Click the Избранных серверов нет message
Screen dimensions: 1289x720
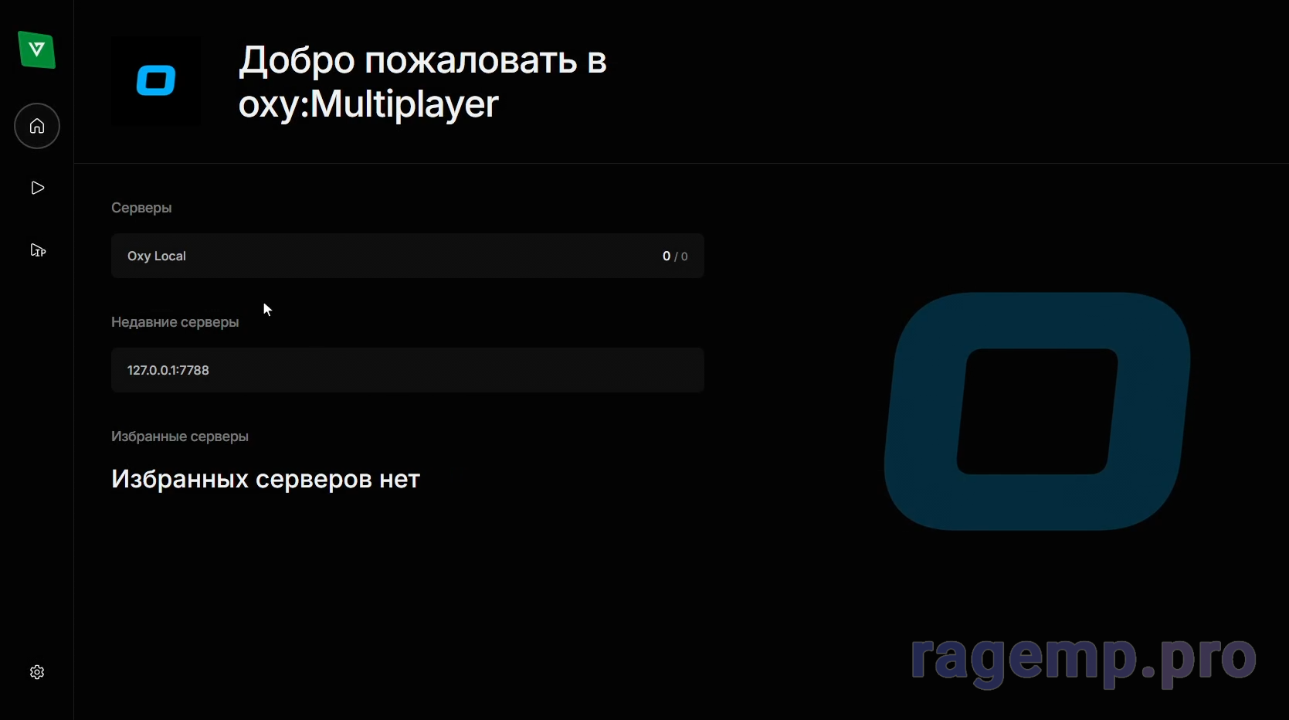click(266, 480)
